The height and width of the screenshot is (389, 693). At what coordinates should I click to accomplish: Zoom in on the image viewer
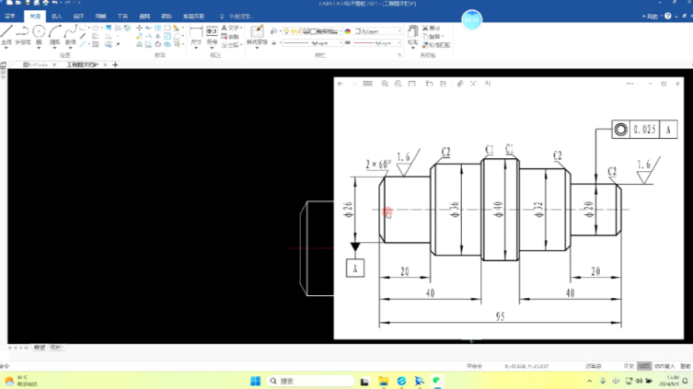[x=385, y=84]
